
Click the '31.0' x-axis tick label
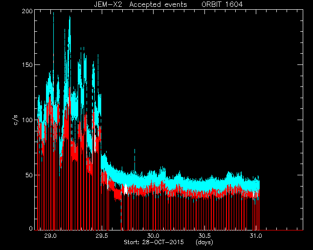pyautogui.click(x=256, y=236)
